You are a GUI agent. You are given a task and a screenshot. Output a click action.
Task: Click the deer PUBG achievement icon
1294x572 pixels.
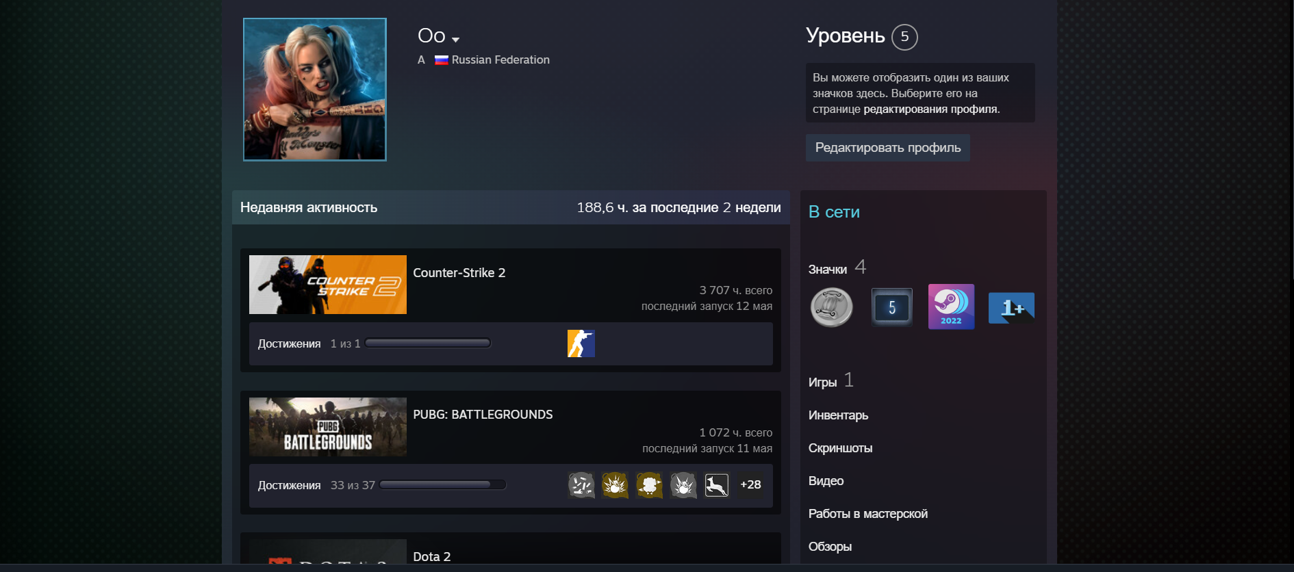pyautogui.click(x=717, y=485)
